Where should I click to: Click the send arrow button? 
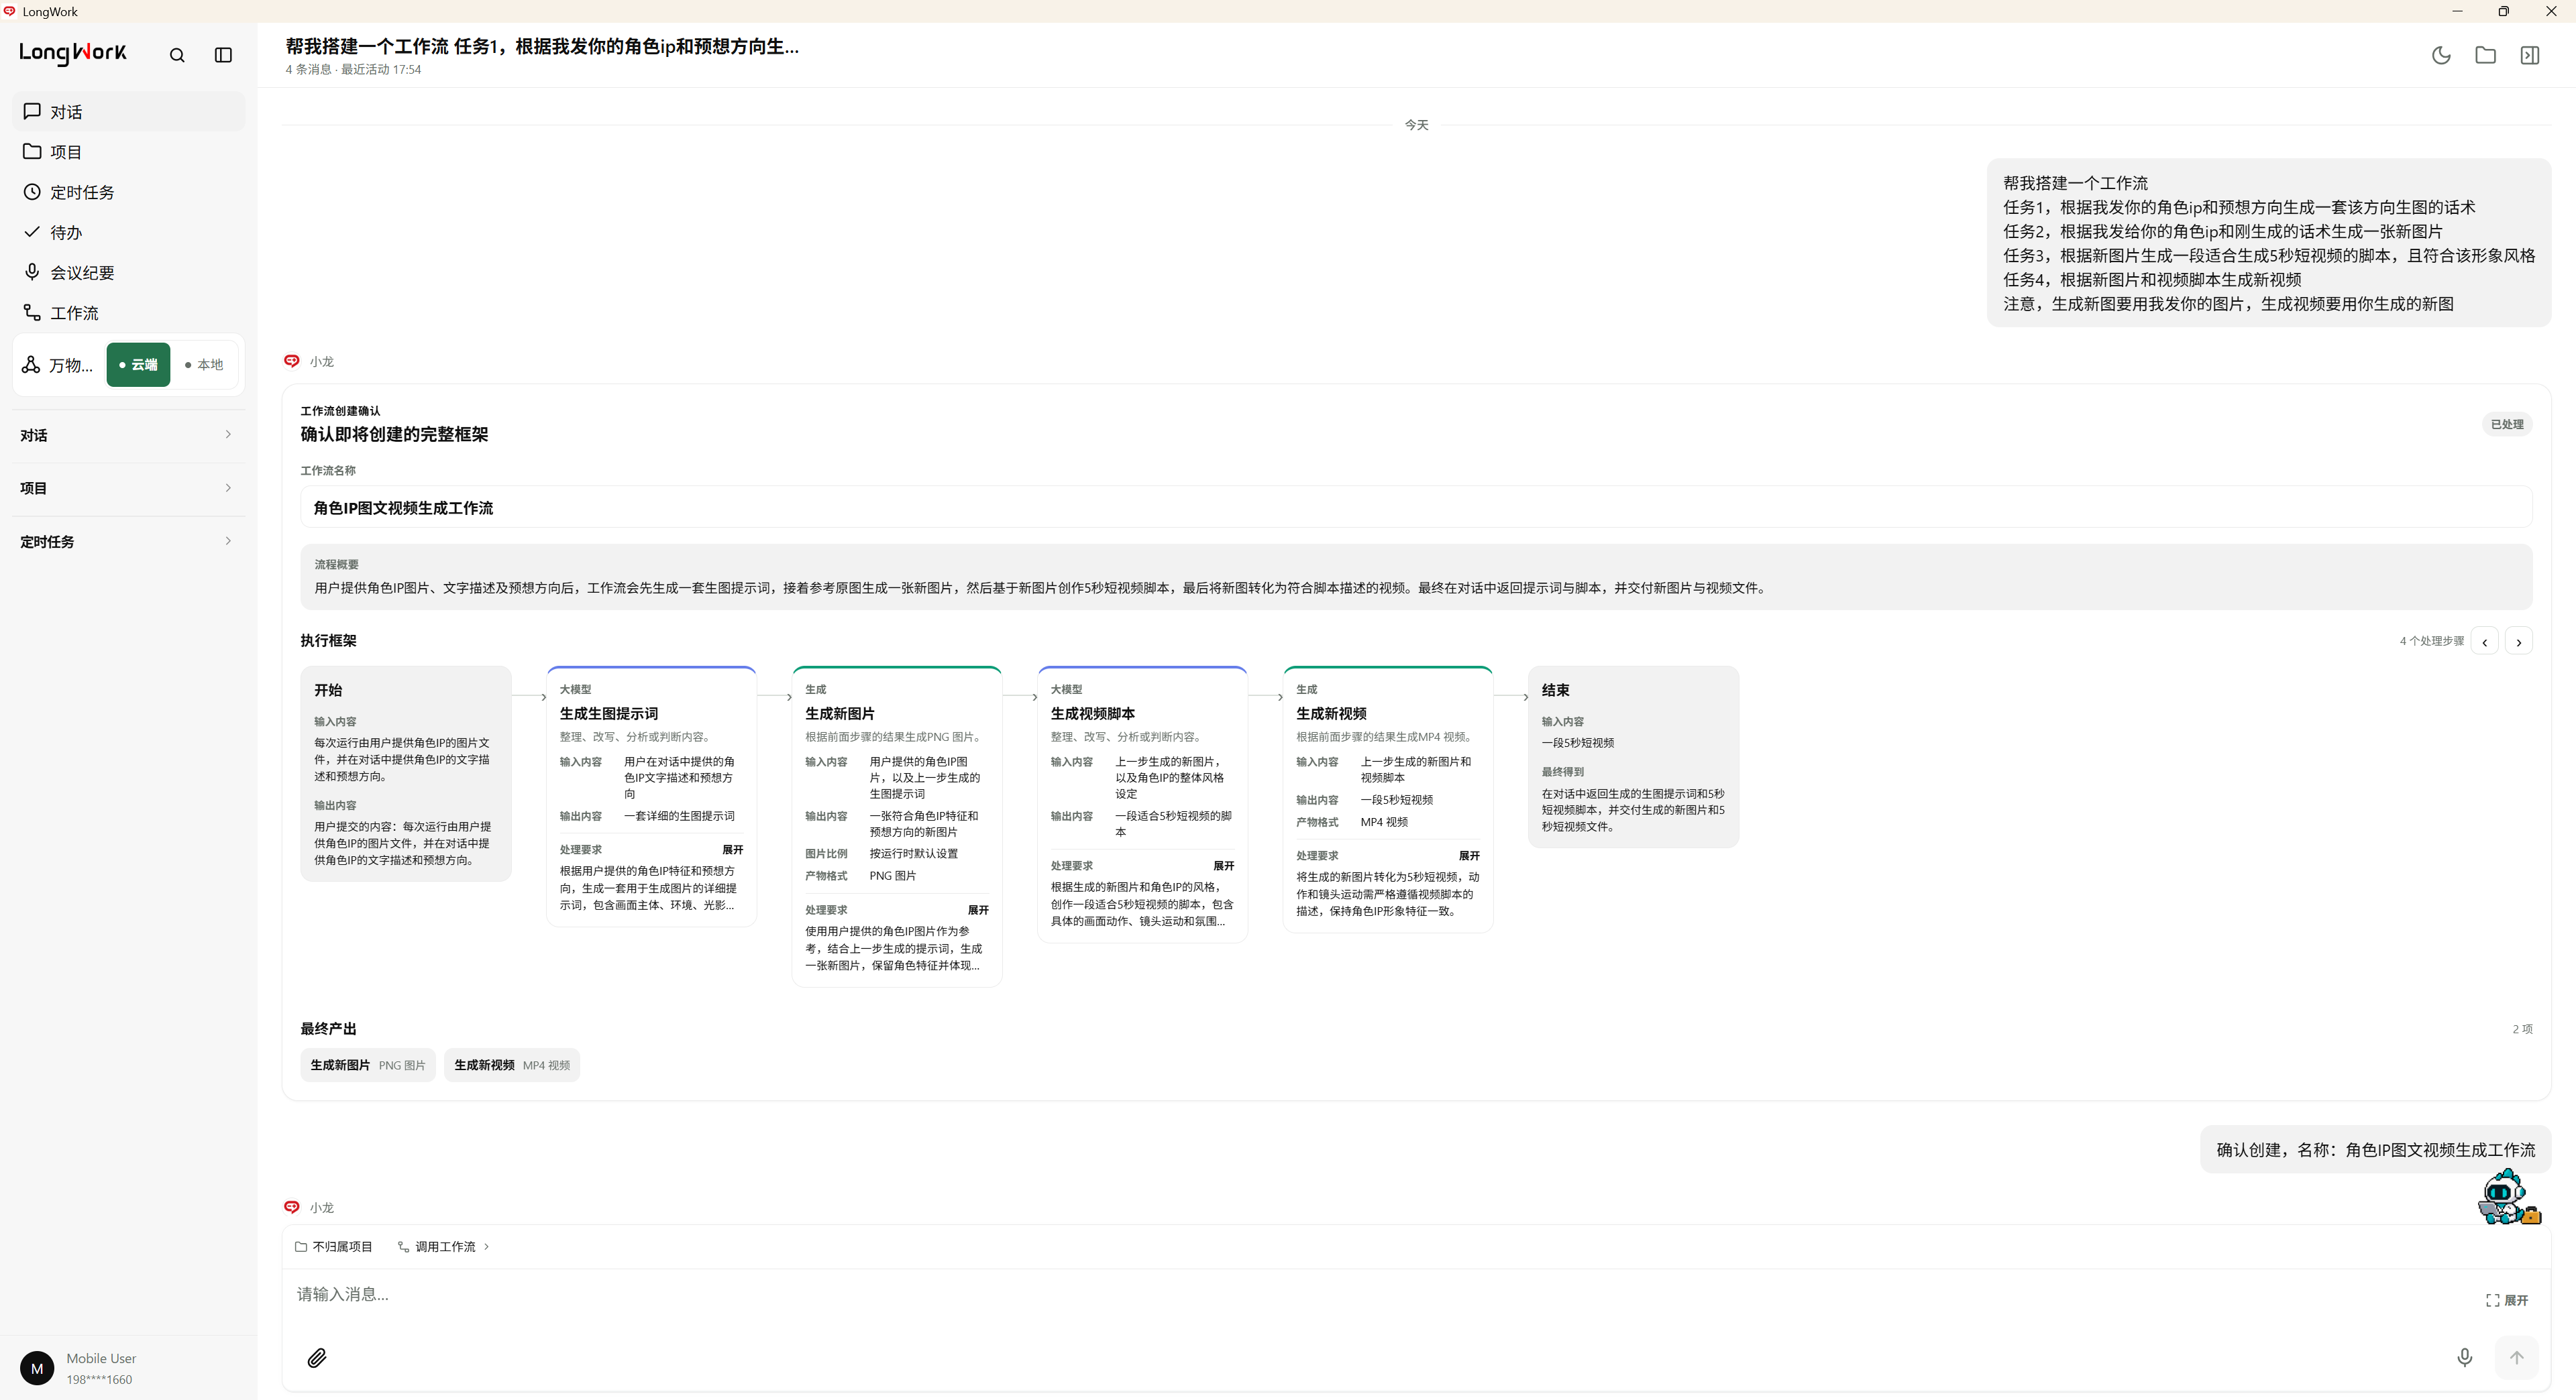coord(2516,1357)
